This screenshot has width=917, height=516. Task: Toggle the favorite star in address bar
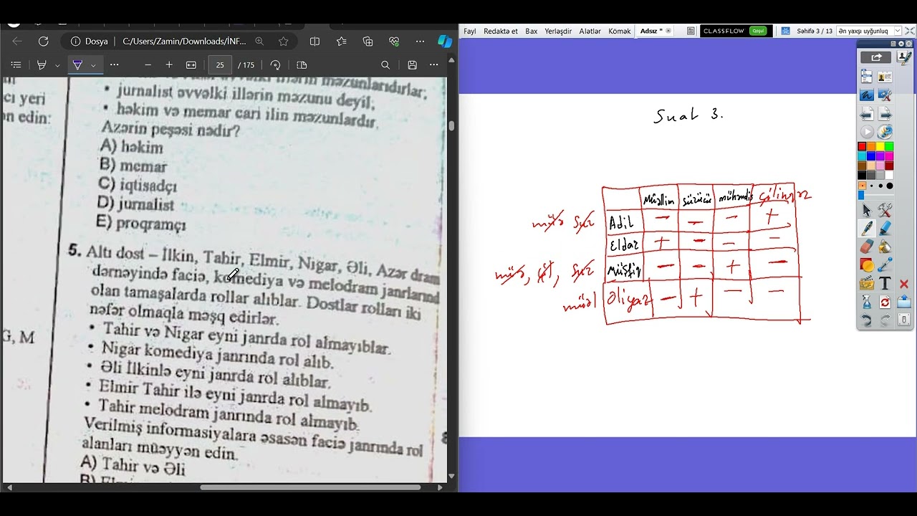click(x=283, y=42)
